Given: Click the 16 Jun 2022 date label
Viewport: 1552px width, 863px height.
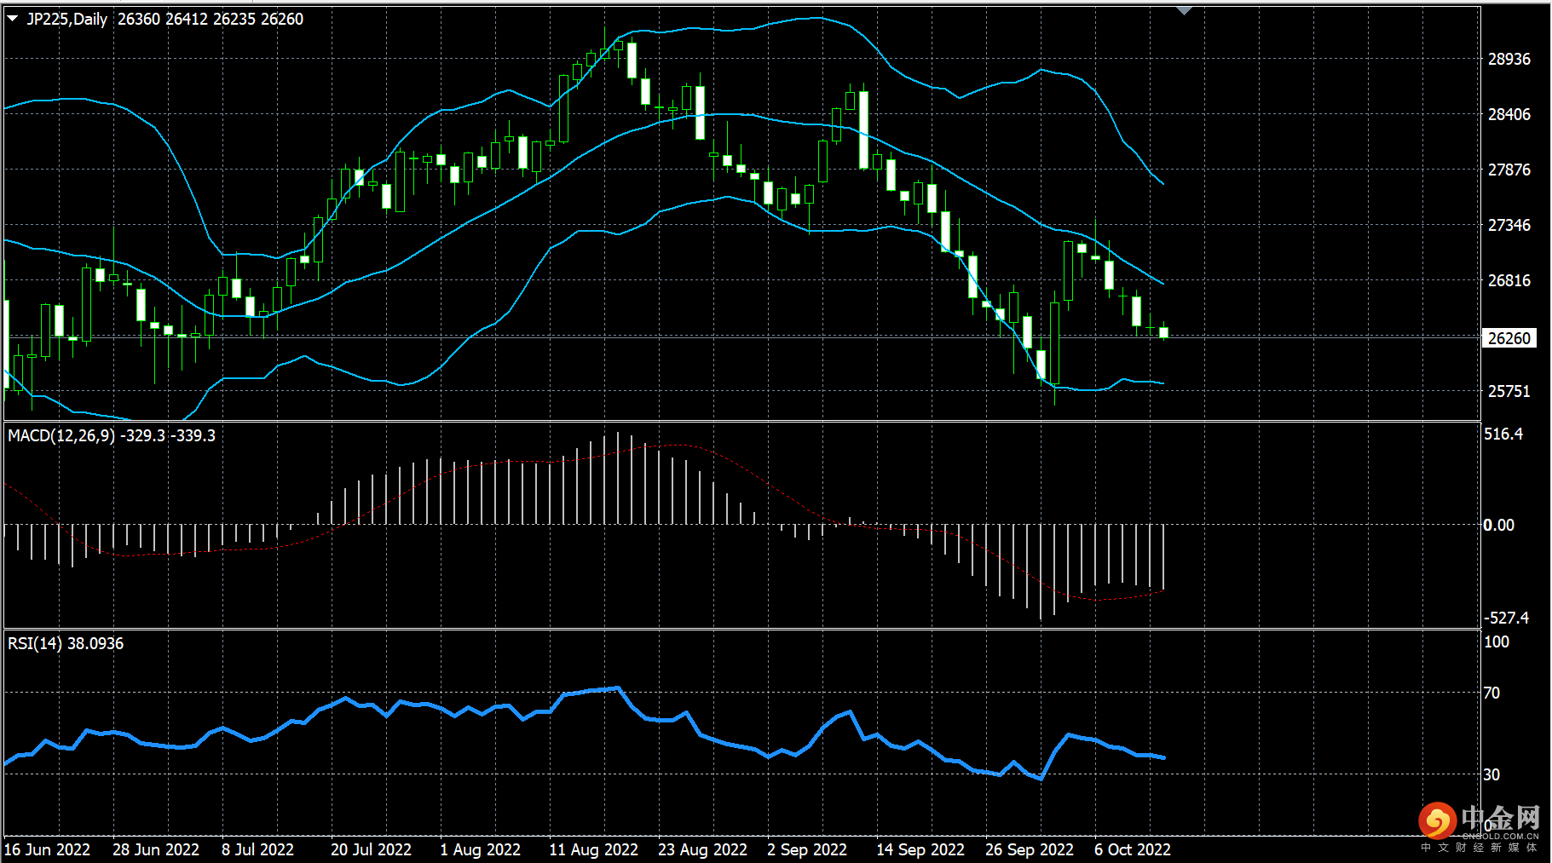Looking at the screenshot, I should pyautogui.click(x=47, y=849).
